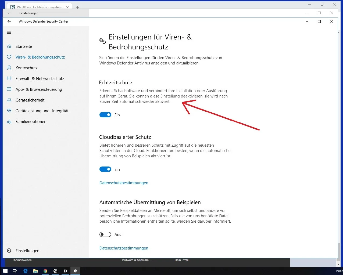The height and width of the screenshot is (275, 343).
Task: Open App- & Browsersteuerung section
Action: click(39, 89)
